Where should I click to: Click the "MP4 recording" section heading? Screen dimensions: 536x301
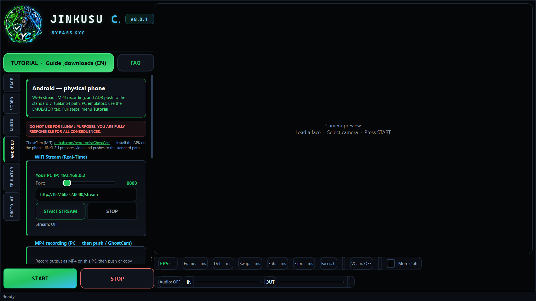[x=83, y=243]
